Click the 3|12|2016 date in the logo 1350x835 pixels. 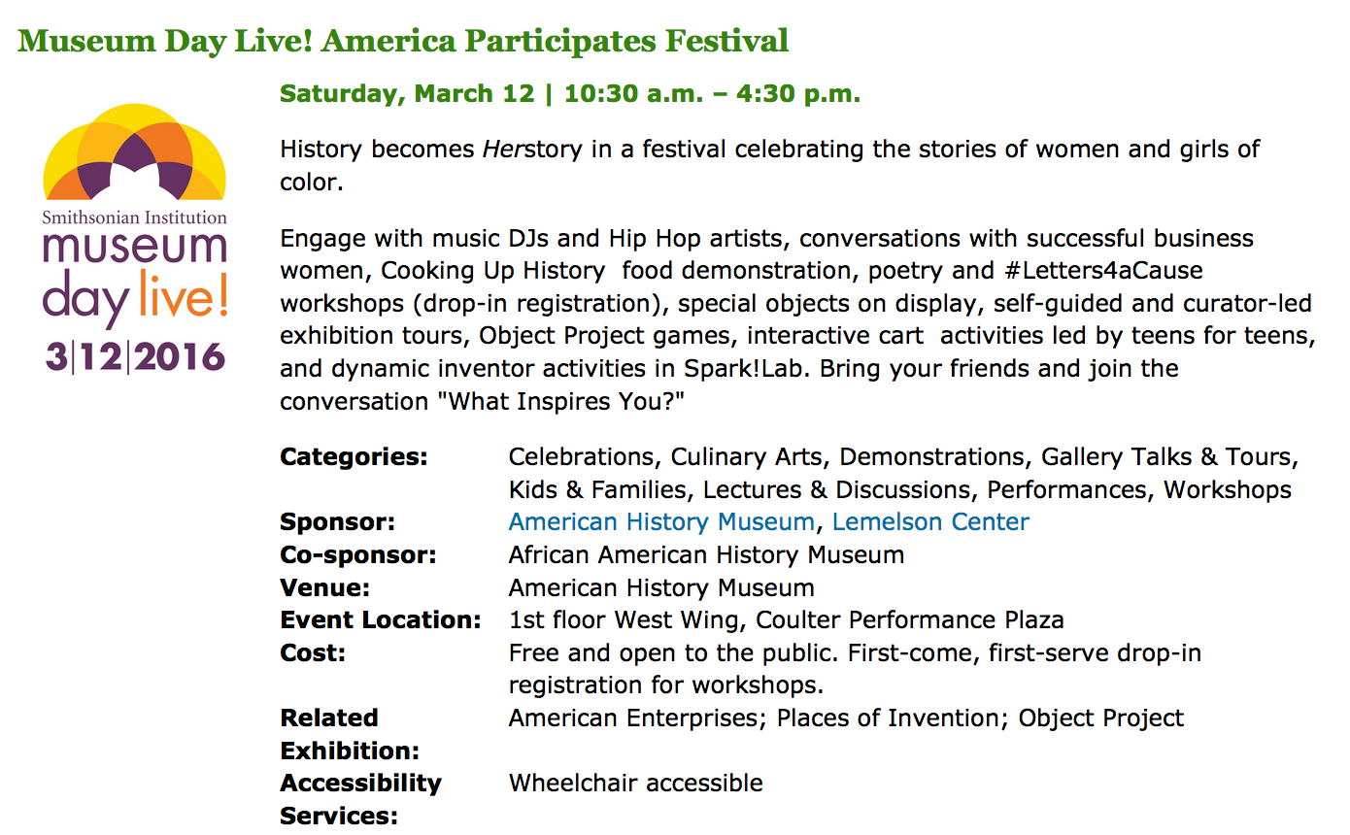[135, 356]
